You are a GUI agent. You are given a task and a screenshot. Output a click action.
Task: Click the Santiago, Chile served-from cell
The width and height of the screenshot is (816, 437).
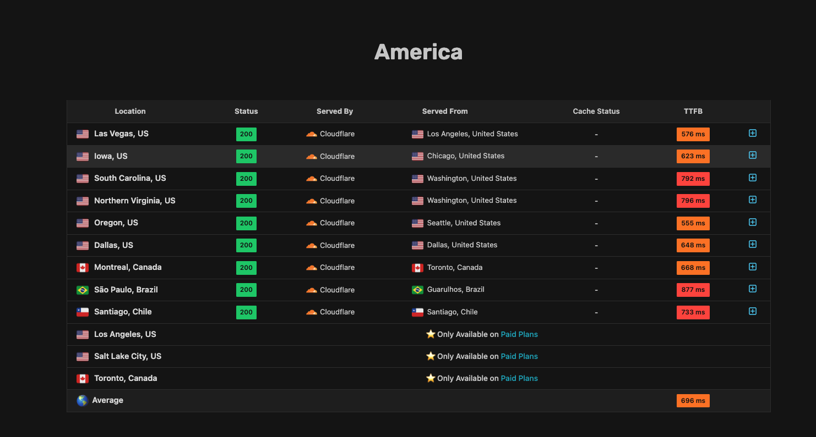coord(445,312)
